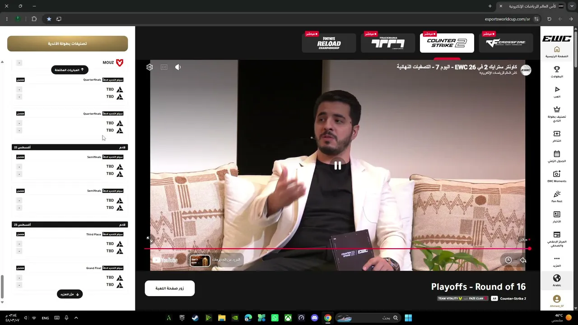578x325 pixels.
Task: Click the load more button below matches
Action: point(70,294)
